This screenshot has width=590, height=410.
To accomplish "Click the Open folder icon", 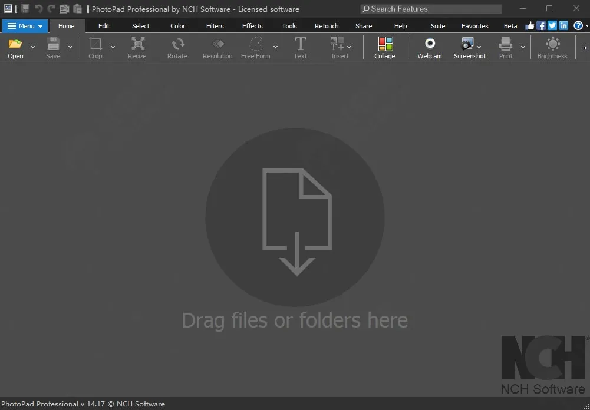I will (x=15, y=45).
